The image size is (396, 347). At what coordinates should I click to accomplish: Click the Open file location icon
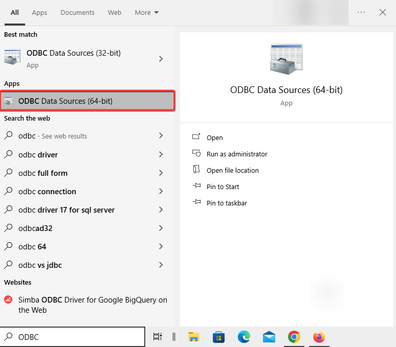coord(196,169)
